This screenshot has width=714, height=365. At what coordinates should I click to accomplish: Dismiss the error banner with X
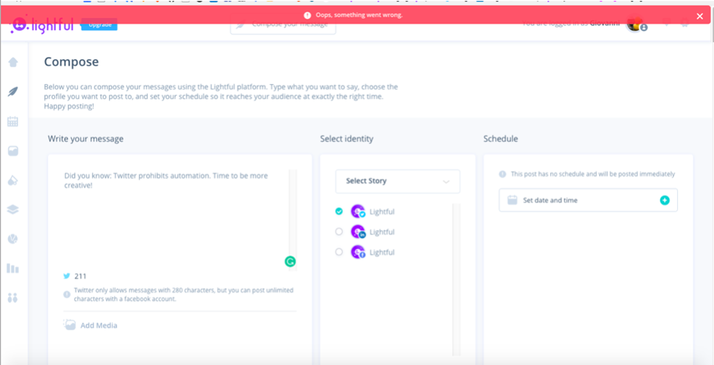(700, 16)
